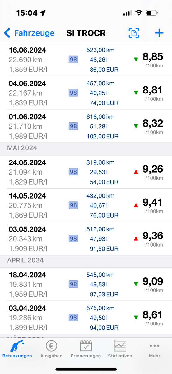Open Mehr three-dots tab

tap(155, 349)
